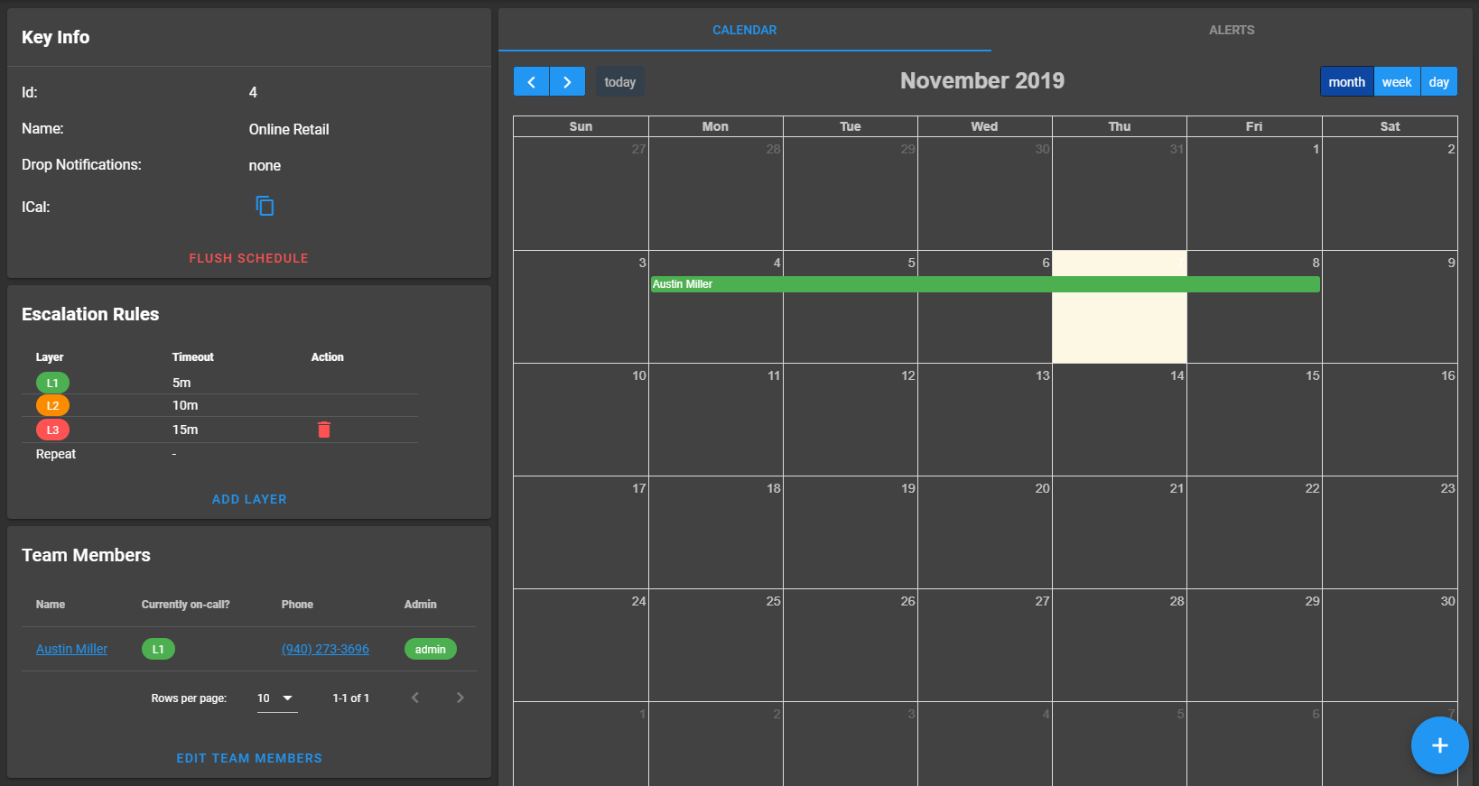Click the Flush Schedule button
Image resolution: width=1479 pixels, height=786 pixels.
tap(249, 258)
